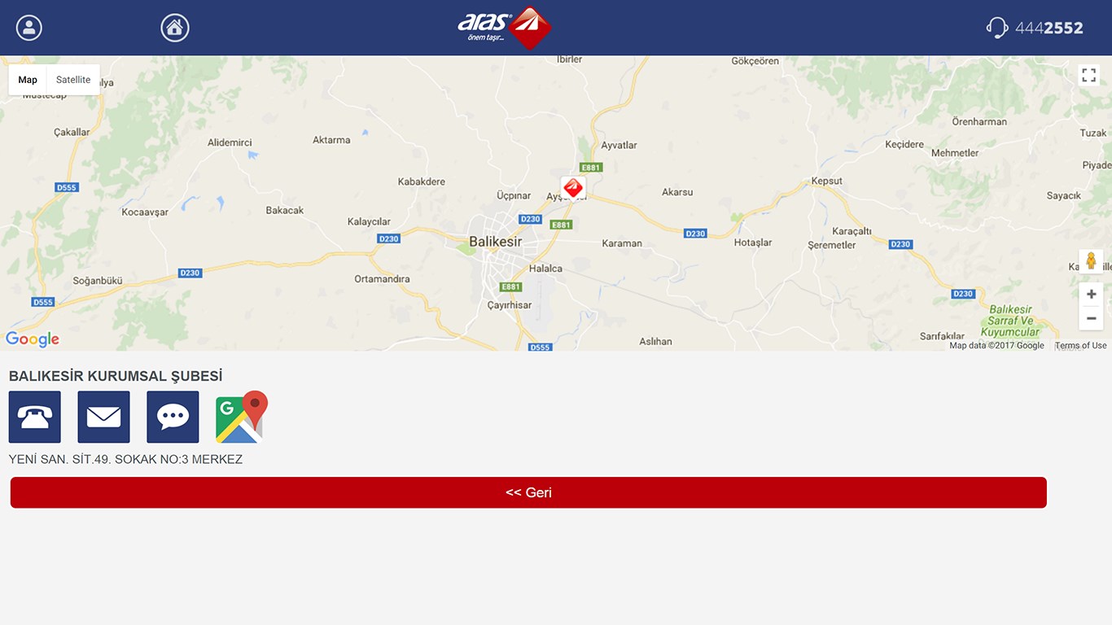Open the user profile icon

(x=29, y=28)
